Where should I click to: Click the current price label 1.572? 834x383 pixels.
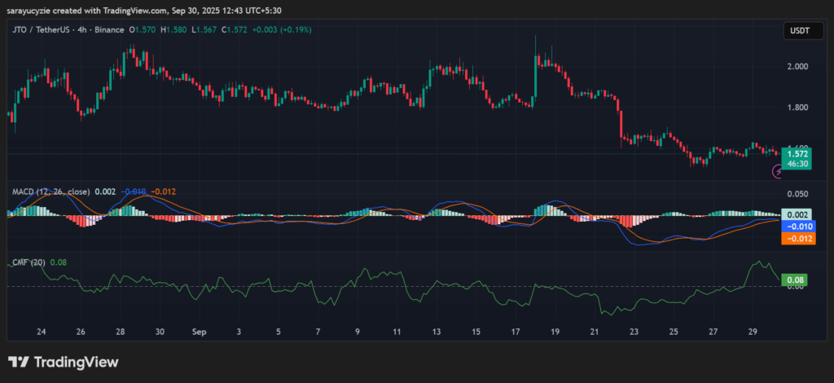tap(795, 153)
